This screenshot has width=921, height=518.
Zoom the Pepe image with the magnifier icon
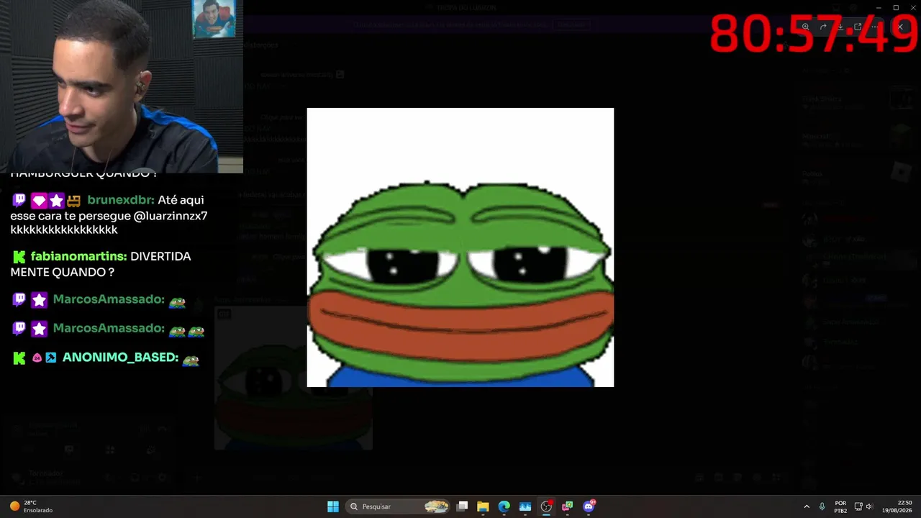coord(805,27)
